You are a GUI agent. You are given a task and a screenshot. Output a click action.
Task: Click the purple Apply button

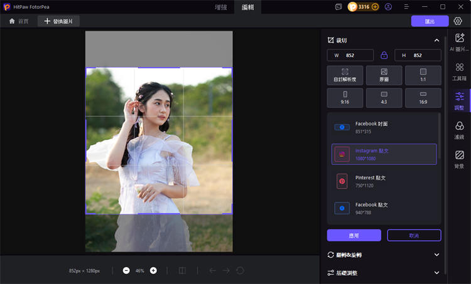coord(354,236)
